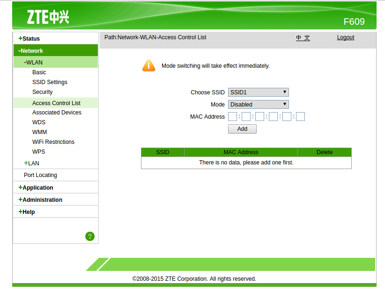Select Access Control List menu item

[56, 103]
